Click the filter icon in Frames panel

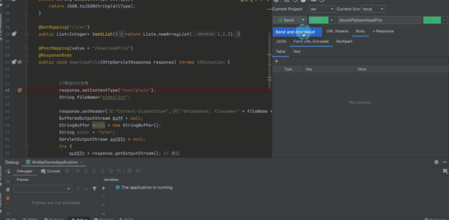(x=94, y=189)
